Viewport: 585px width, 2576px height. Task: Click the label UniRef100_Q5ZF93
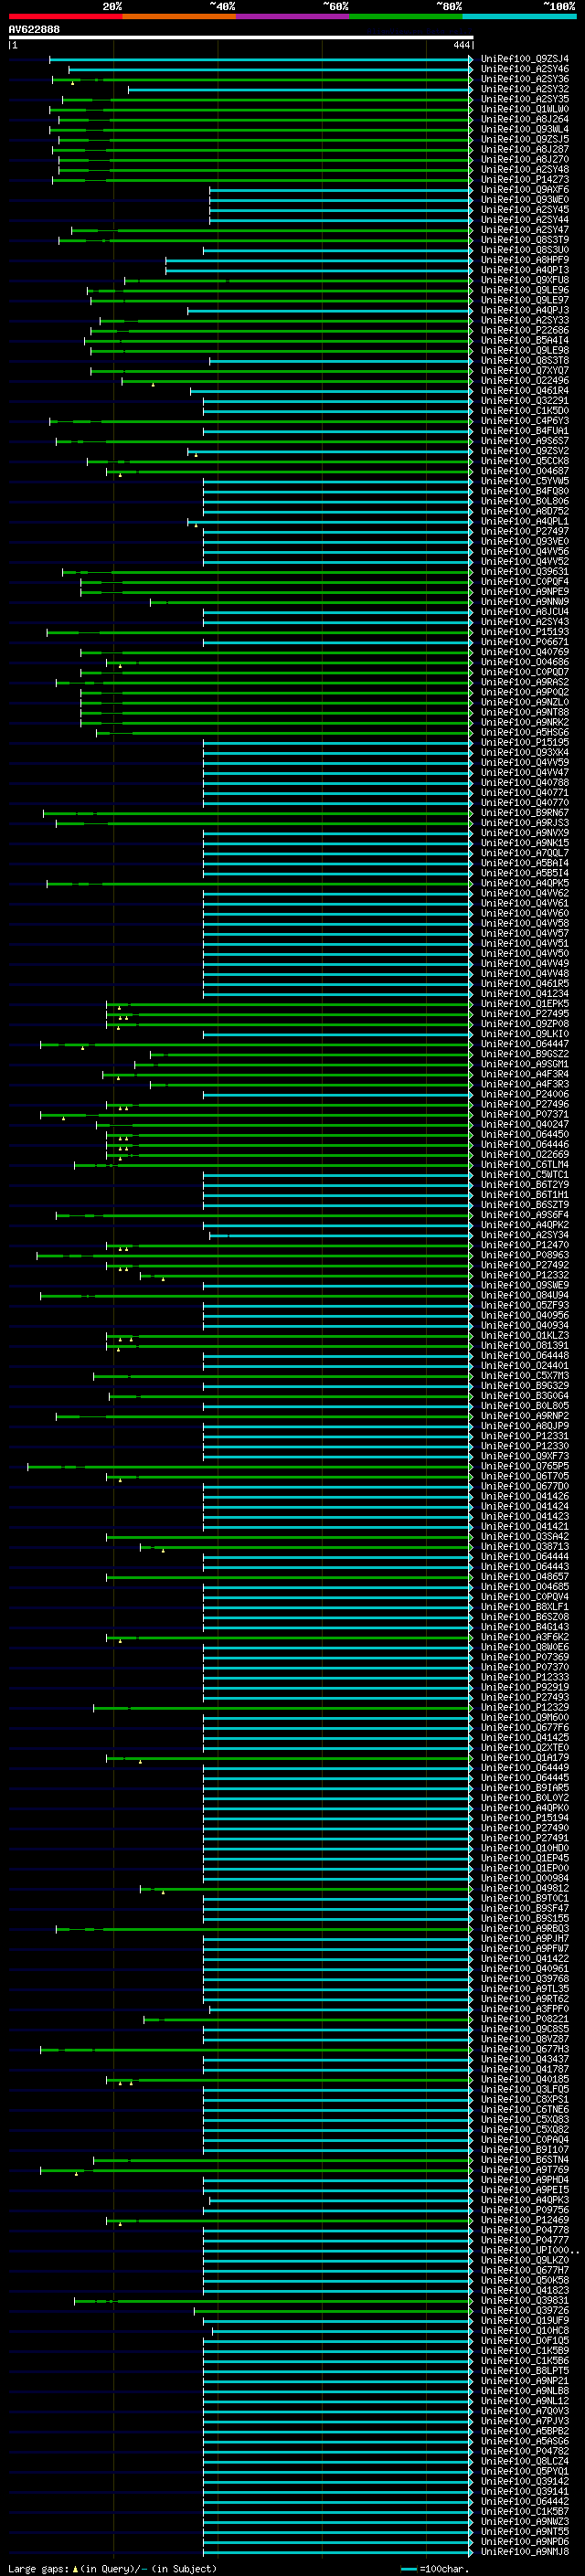[x=524, y=1305]
